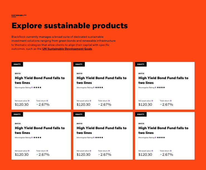Click Morningstar Rating info icon in top-middle card
This screenshot has width=206, height=170.
click(94, 88)
